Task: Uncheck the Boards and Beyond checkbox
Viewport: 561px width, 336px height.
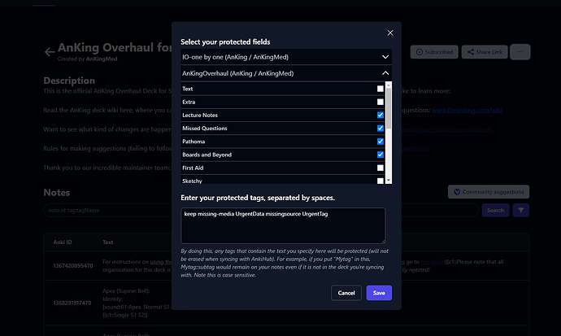Action: [380, 155]
